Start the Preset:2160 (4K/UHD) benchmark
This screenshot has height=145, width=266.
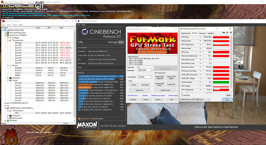[x=159, y=78]
